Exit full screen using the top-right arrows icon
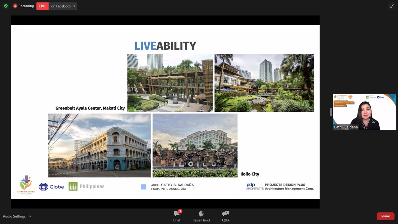This screenshot has width=398, height=224. [392, 6]
